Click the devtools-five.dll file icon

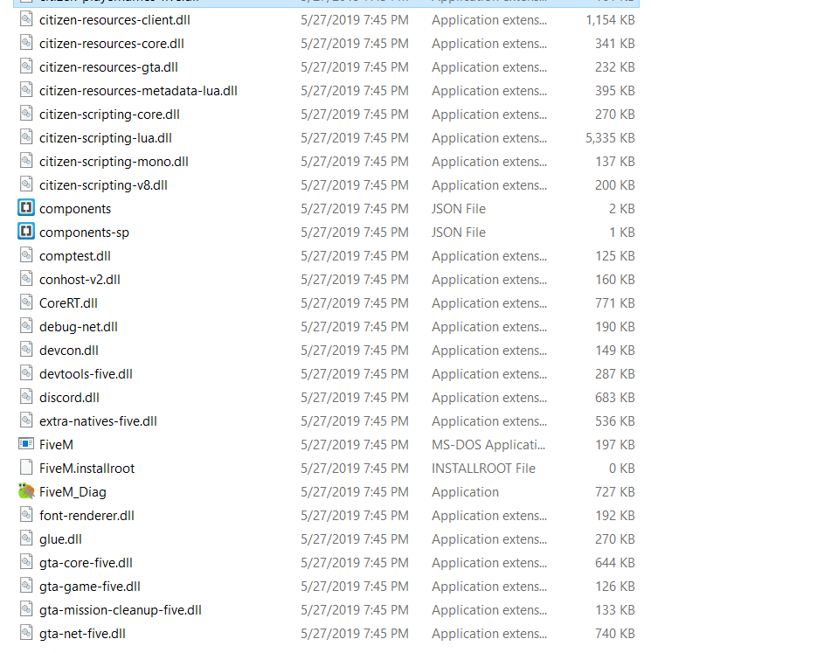point(26,373)
